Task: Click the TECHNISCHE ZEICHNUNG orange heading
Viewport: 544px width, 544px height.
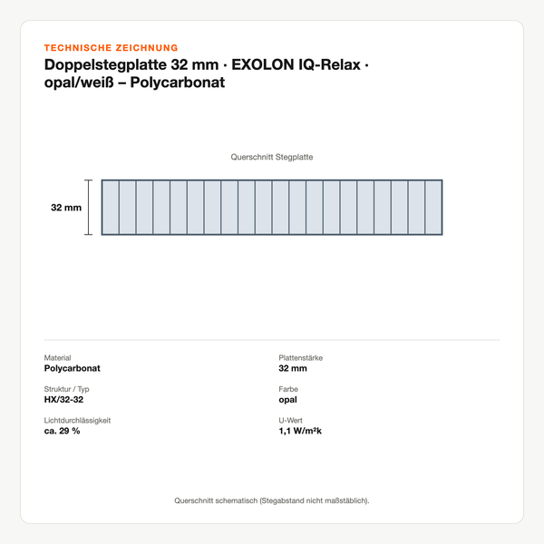Action: (x=111, y=48)
